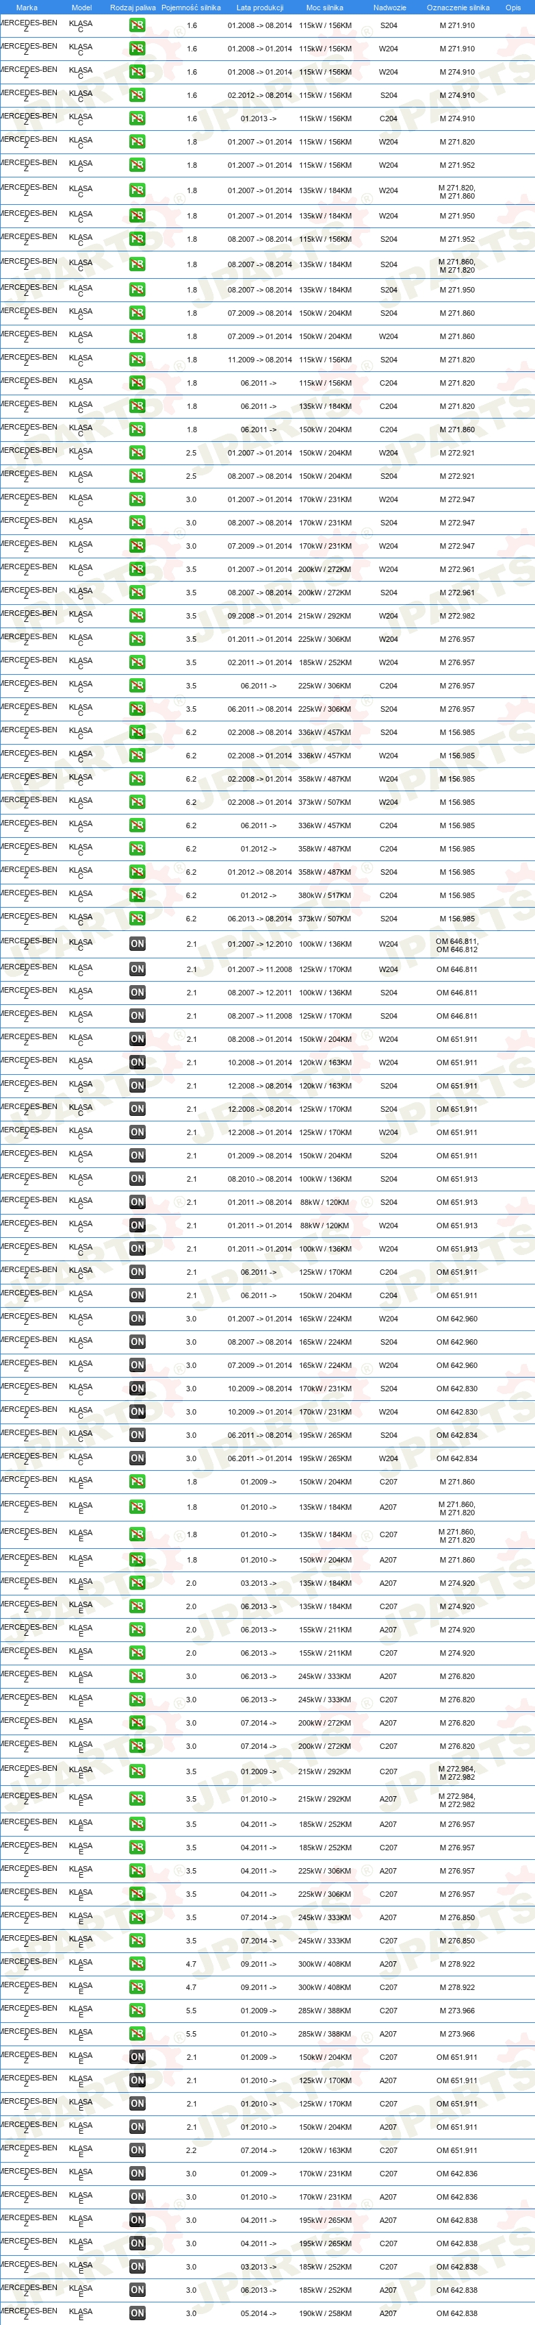Click M 276.850 cell in the C207 row
The height and width of the screenshot is (2325, 535).
click(x=458, y=1941)
